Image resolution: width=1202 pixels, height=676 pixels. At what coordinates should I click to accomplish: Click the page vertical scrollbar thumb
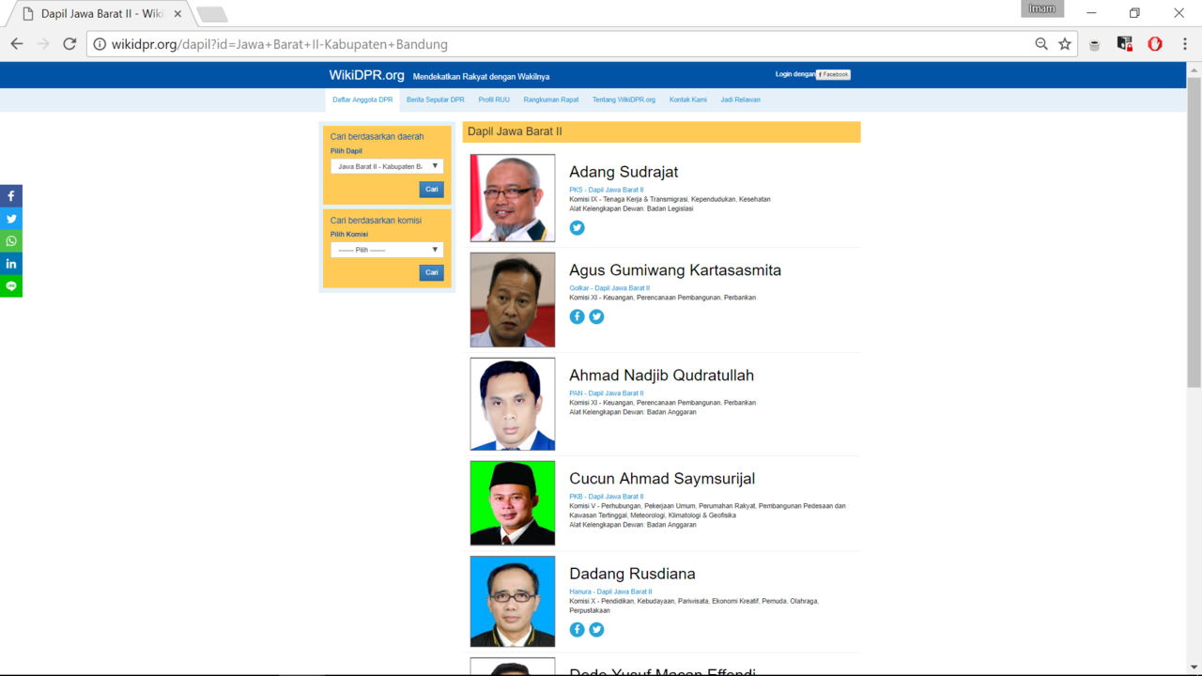tap(1194, 232)
